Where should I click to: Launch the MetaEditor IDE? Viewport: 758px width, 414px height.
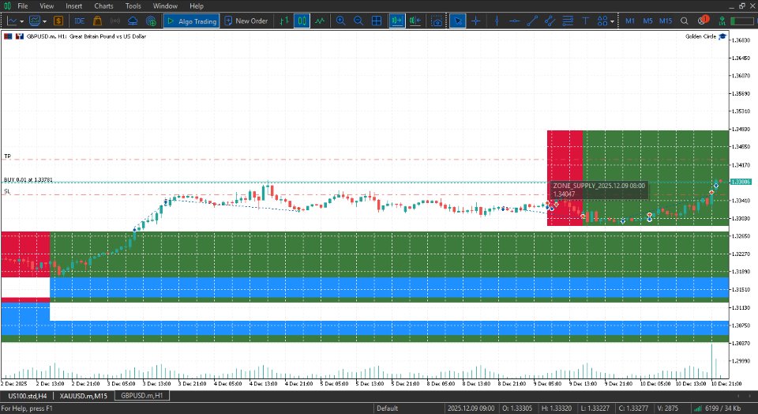pyautogui.click(x=79, y=21)
